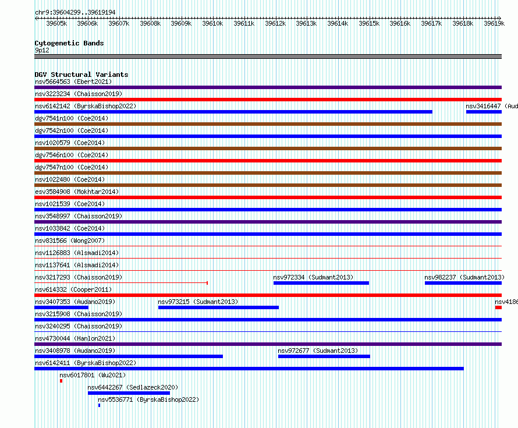
Task: Click the right arrow of the ruler
Action: tap(499, 18)
